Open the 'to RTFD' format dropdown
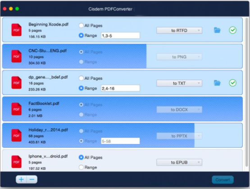 pos(179,31)
